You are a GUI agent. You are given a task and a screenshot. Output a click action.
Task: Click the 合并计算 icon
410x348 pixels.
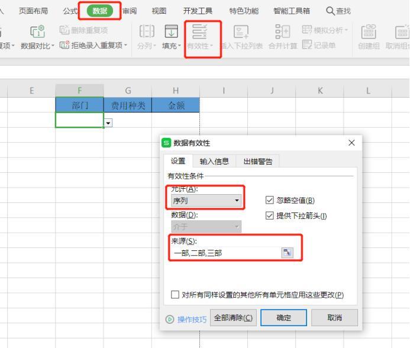pos(283,31)
